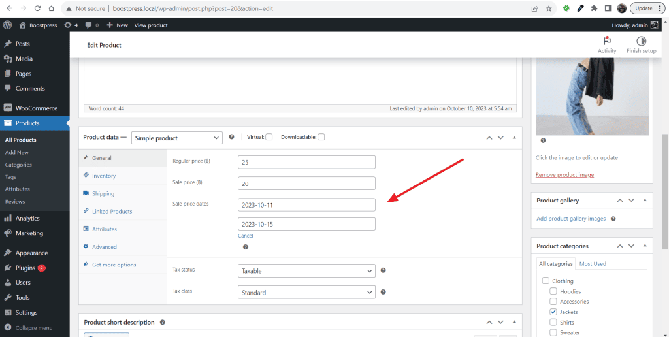669x337 pixels.
Task: Click the Sale price field
Action: click(306, 184)
